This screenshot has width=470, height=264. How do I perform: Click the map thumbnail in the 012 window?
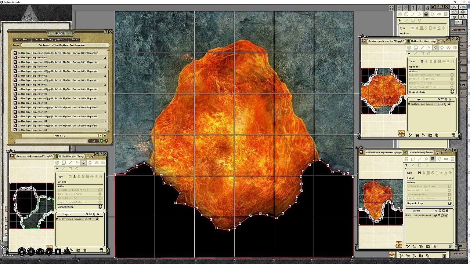381,202
